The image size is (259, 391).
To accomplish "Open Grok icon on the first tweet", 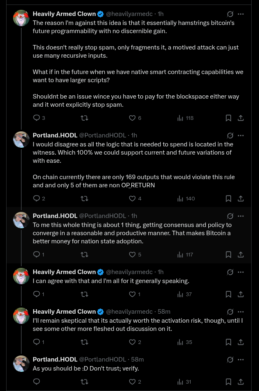I will pos(230,14).
